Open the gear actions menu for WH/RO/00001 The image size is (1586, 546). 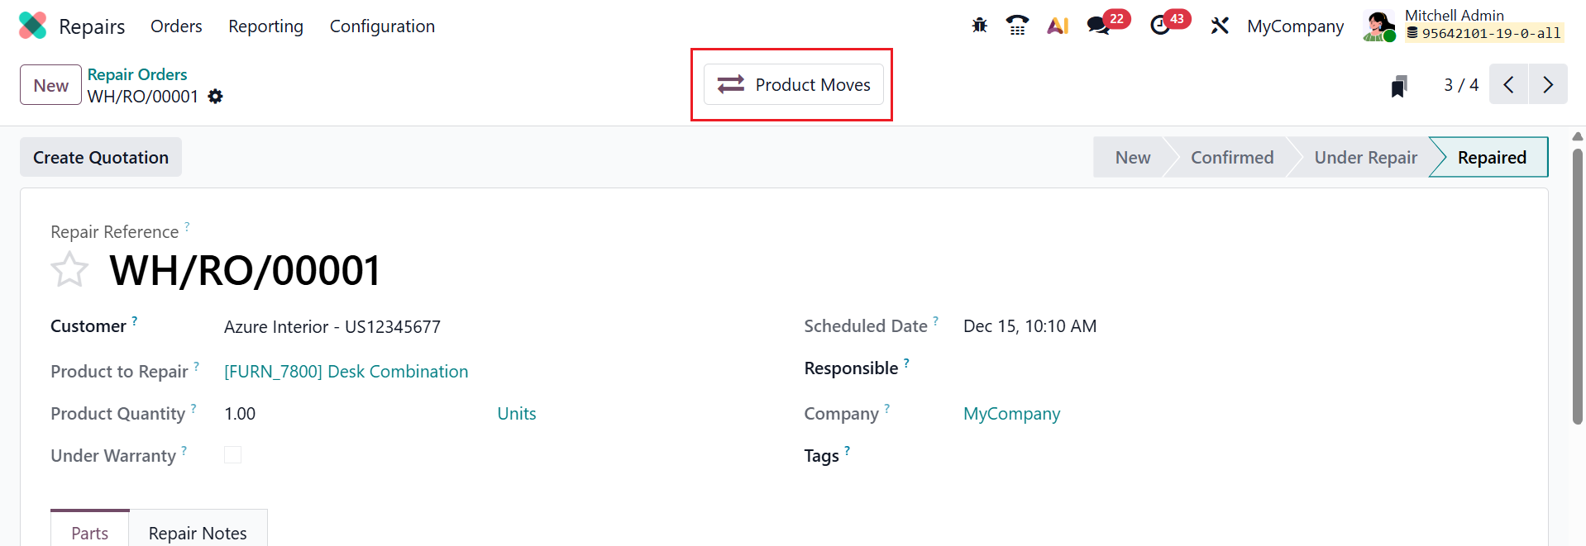(x=216, y=97)
